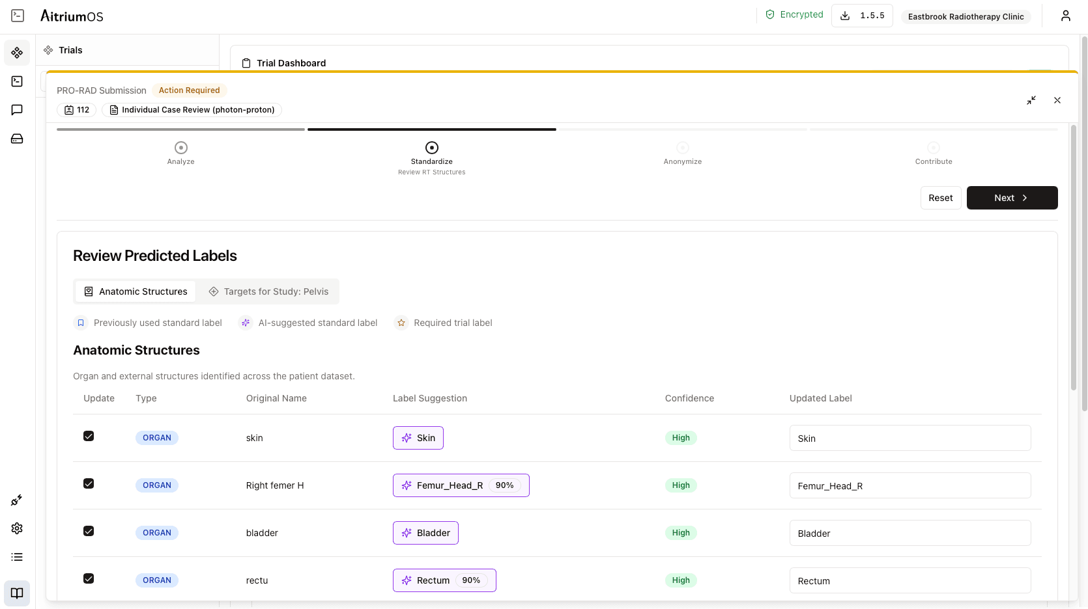Open the documentation book icon
Image resolution: width=1088 pixels, height=609 pixels.
tap(17, 593)
